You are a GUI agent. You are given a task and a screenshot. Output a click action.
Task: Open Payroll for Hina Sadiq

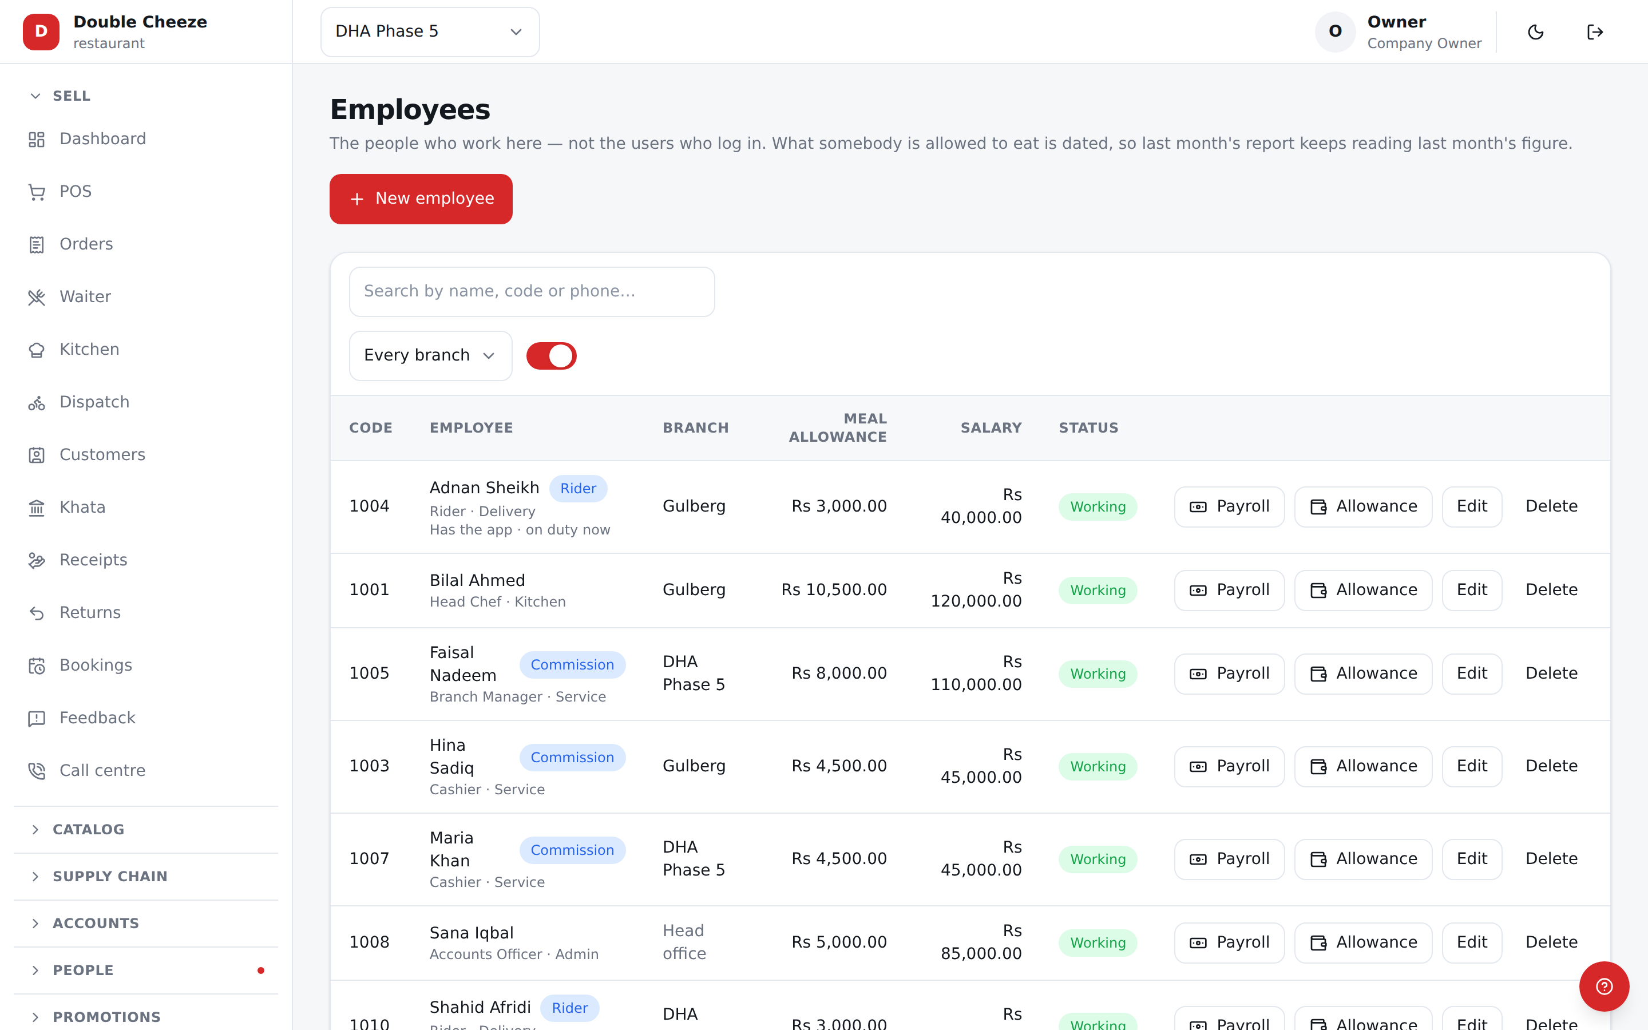click(x=1229, y=766)
